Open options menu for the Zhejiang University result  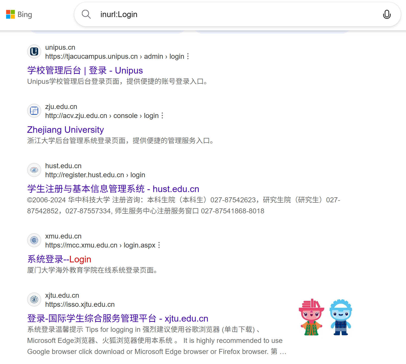[x=162, y=115]
